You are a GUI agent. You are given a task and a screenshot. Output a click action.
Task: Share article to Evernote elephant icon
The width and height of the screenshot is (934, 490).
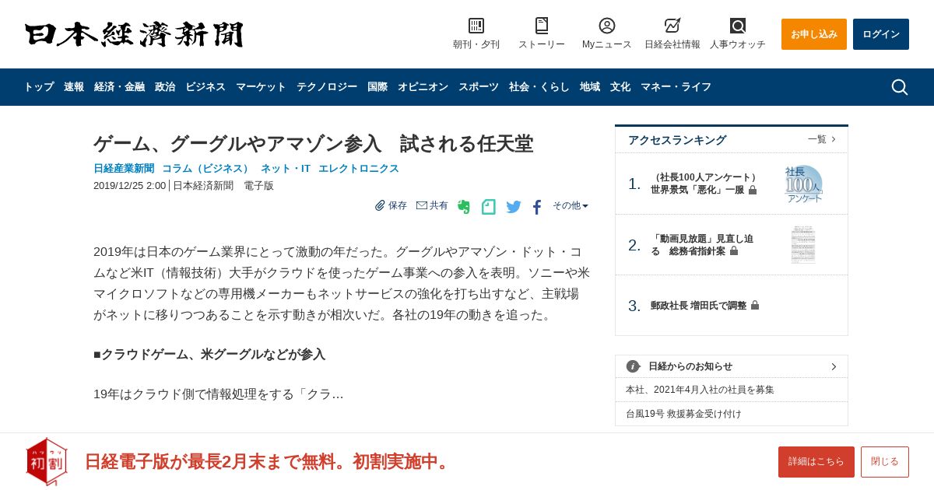point(464,207)
